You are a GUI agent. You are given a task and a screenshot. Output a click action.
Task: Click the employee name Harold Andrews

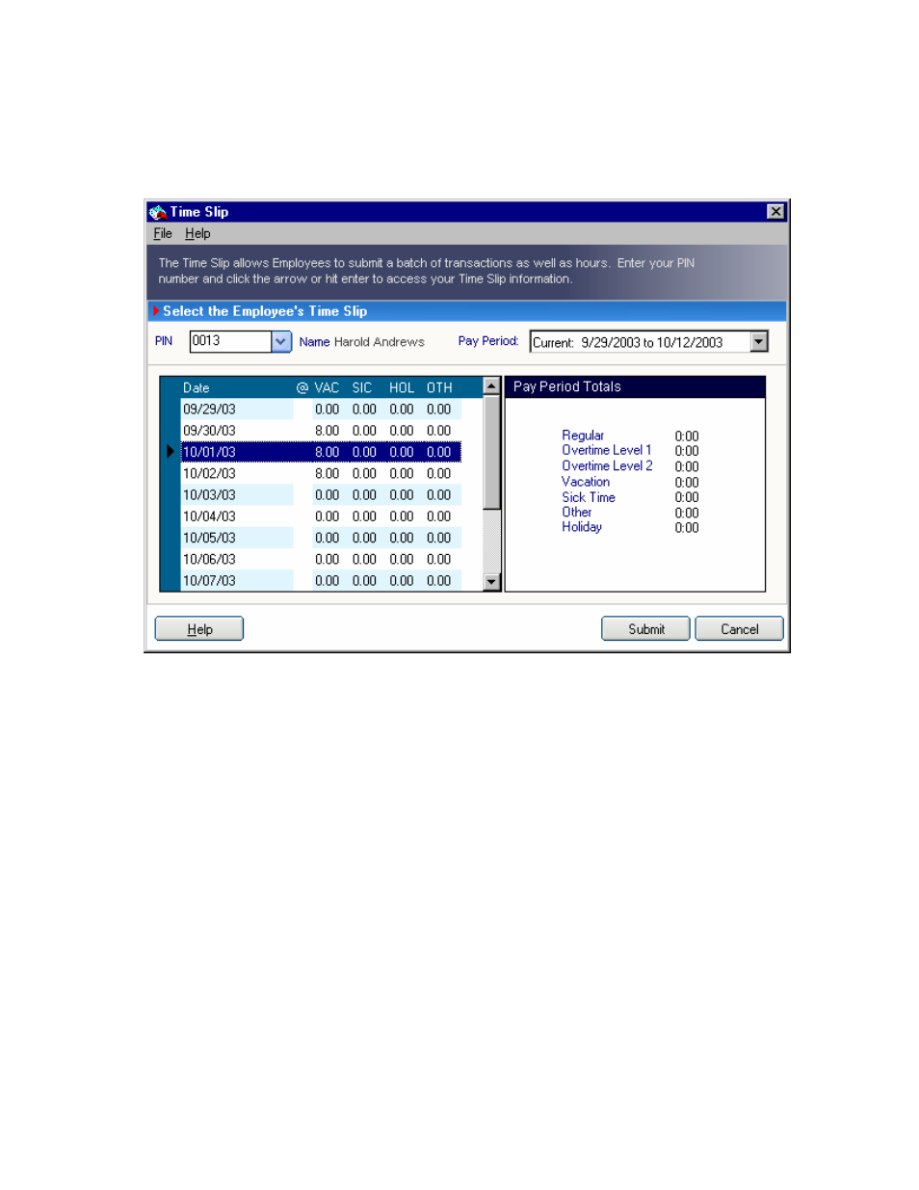380,342
